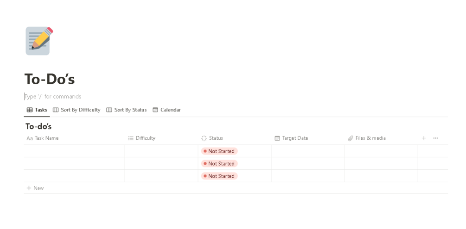Open the Sort By Difficulty view tab

click(x=77, y=110)
